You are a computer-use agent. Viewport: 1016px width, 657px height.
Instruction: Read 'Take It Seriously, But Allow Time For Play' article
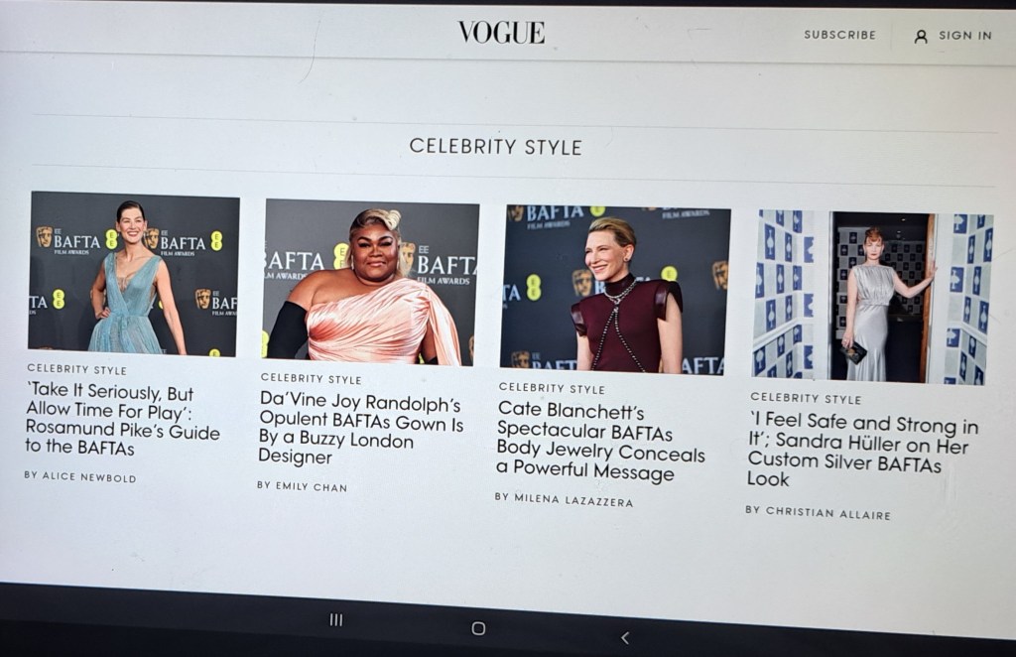(122, 420)
